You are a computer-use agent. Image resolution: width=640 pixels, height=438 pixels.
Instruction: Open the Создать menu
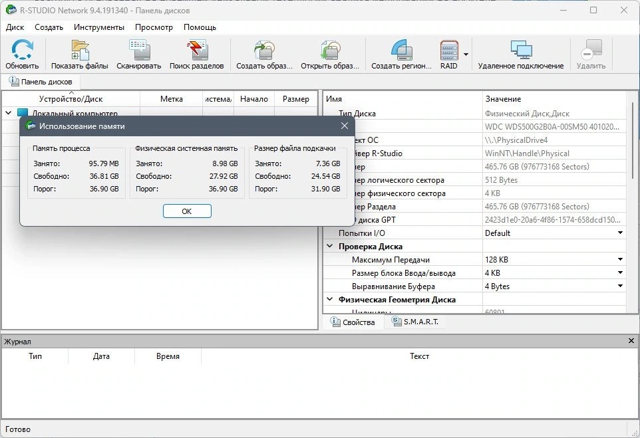[49, 27]
